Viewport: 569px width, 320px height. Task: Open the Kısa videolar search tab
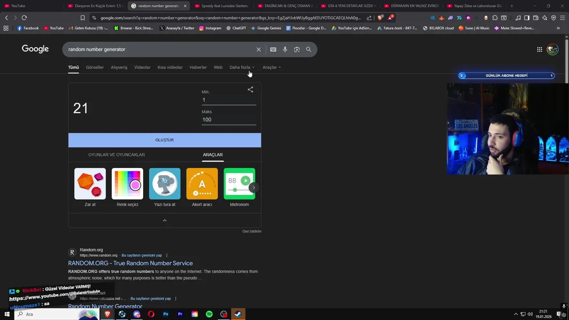click(170, 67)
